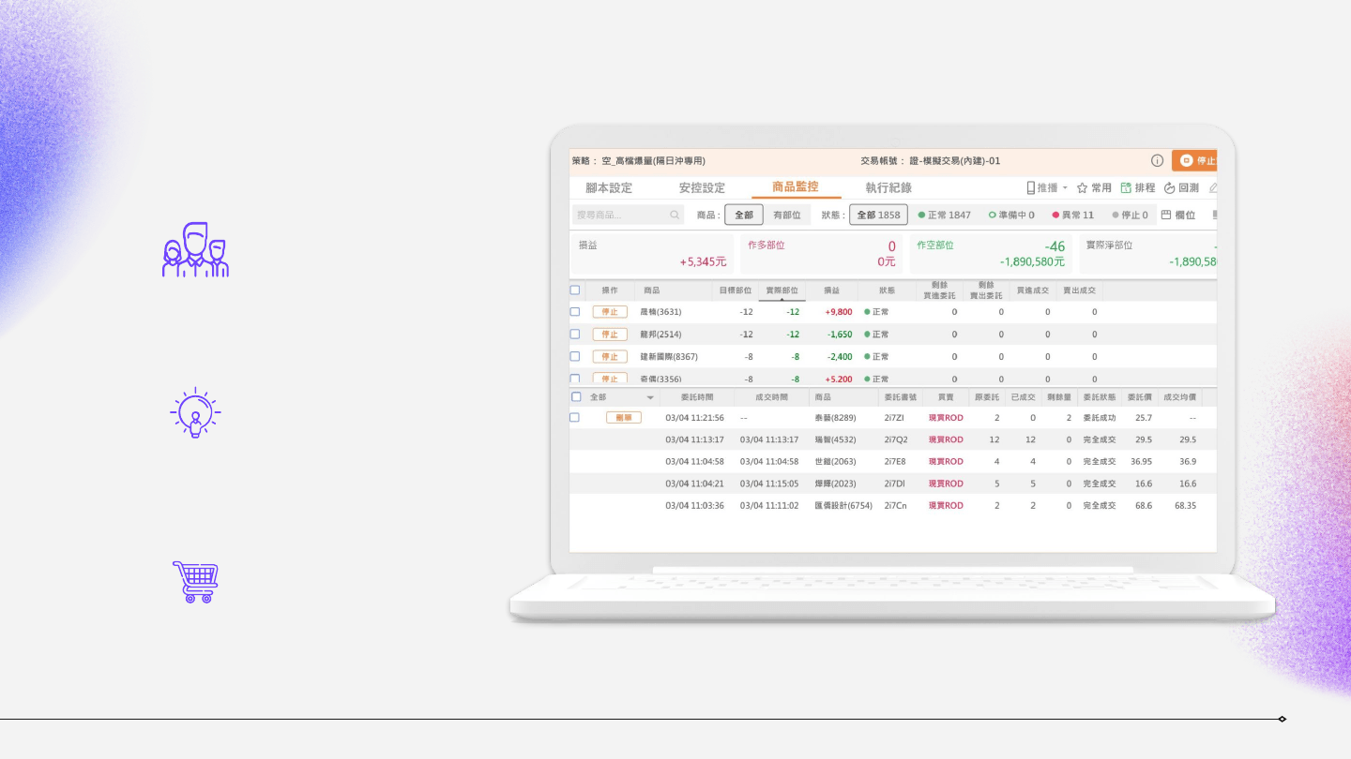Viewport: 1351px width, 759px height.
Task: Tick the checkbox for 晟楠(3631) row
Action: click(x=575, y=312)
